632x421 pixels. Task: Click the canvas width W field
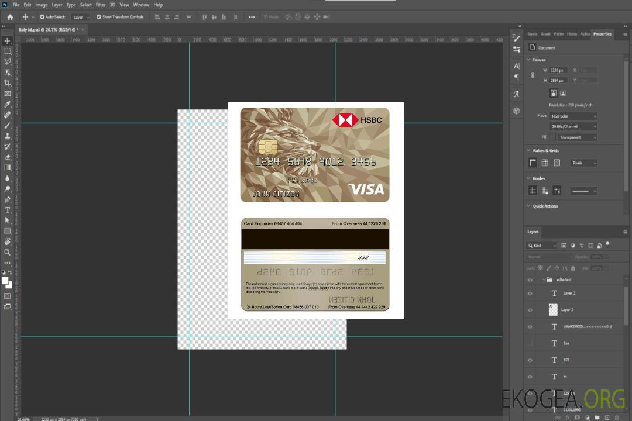coord(558,70)
